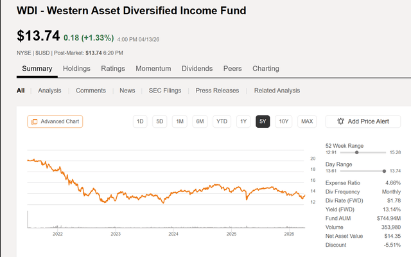Select the 6M chart range
Image resolution: width=411 pixels, height=257 pixels.
pyautogui.click(x=200, y=121)
